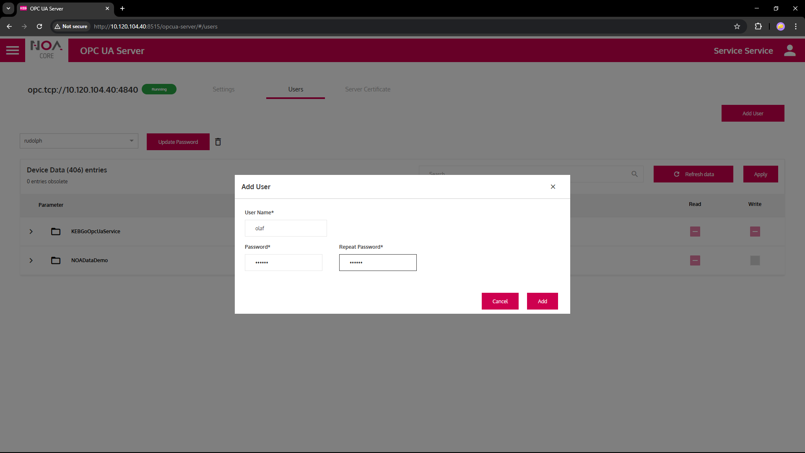Click the Add button in dialog
The height and width of the screenshot is (453, 805).
[542, 301]
